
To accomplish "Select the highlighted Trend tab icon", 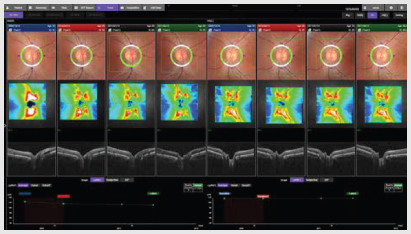I will (x=108, y=7).
